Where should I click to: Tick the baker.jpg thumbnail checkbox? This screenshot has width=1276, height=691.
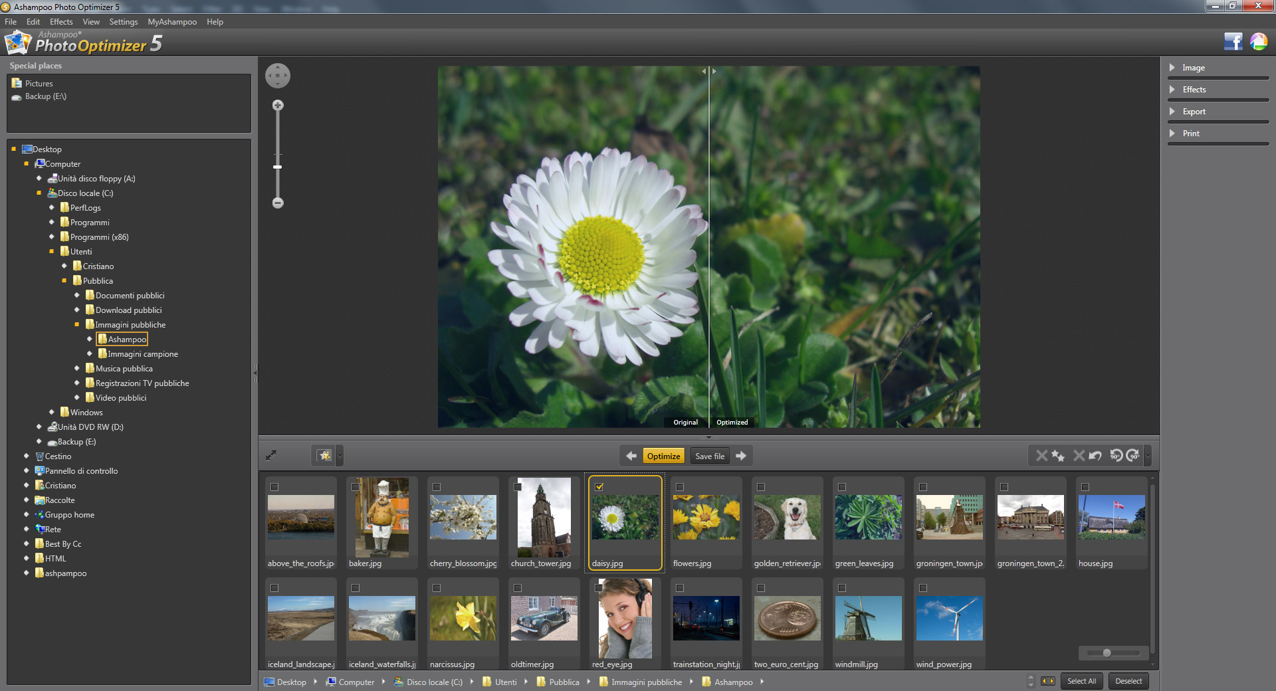[x=356, y=487]
